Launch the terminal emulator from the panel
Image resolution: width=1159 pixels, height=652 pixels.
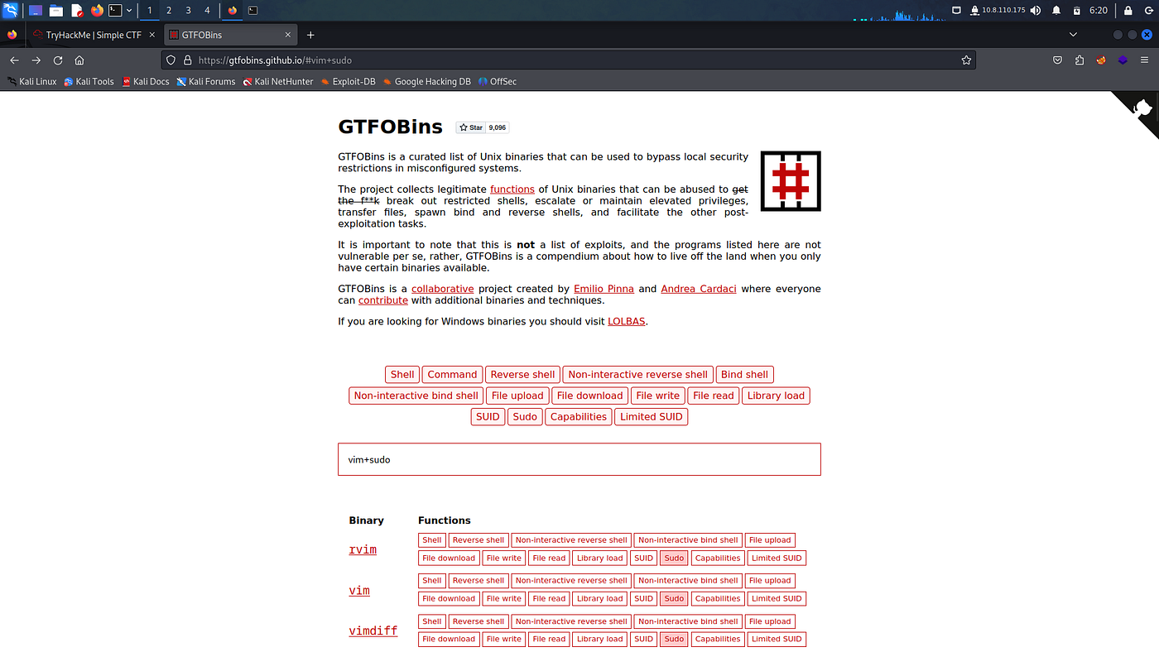[116, 11]
